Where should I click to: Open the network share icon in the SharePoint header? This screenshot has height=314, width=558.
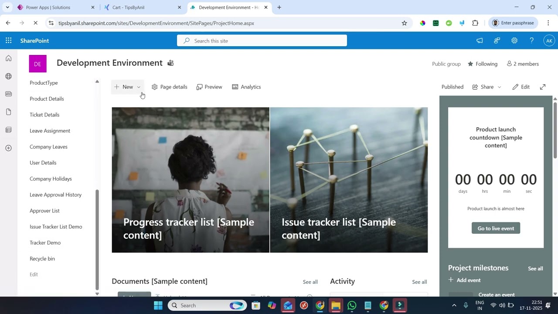coord(497,41)
